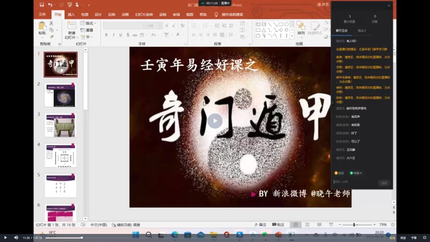Select slide 3 thumbnail in the panel
Screen dimensions: 430x242
pyautogui.click(x=60, y=125)
